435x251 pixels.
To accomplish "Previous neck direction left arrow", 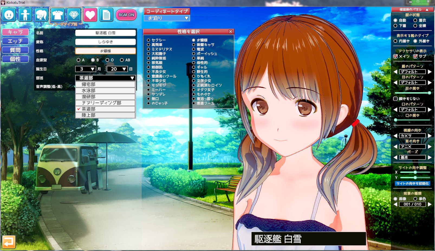I will [x=395, y=147].
